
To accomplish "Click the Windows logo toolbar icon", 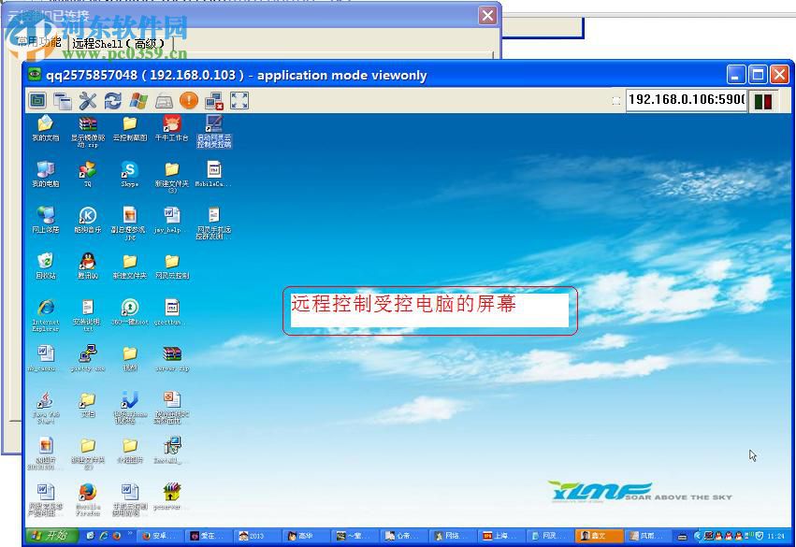I will (x=138, y=101).
